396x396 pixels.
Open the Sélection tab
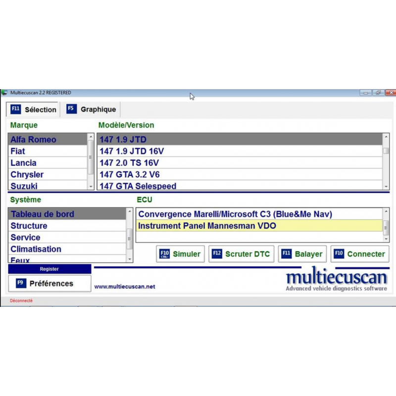(33, 109)
